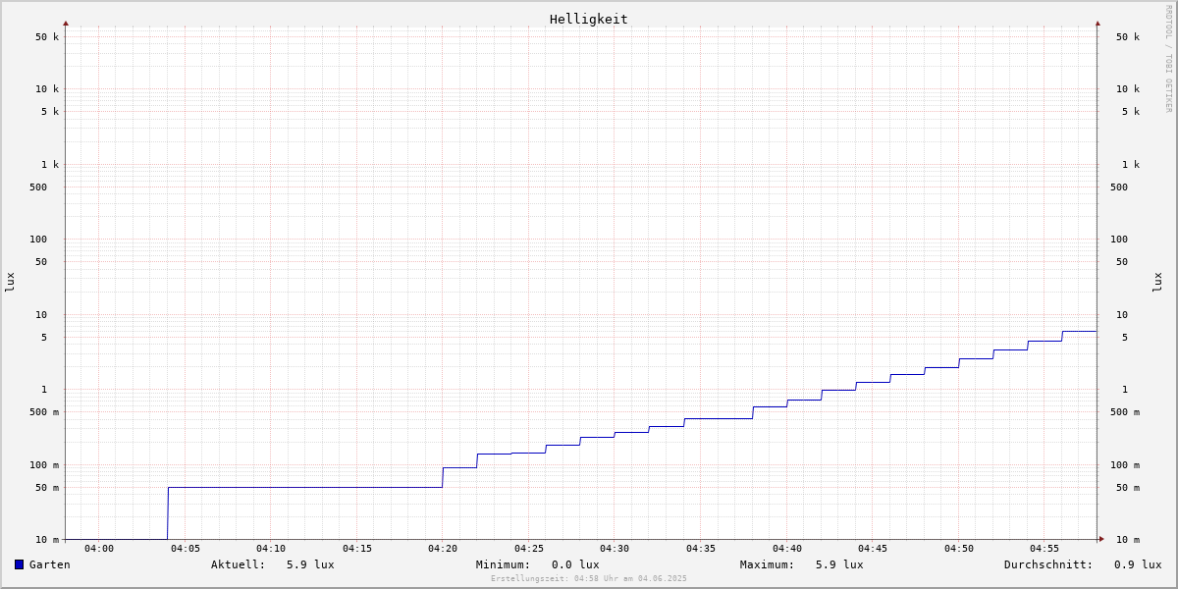Screen dimensions: 1178x589
Task: Click the 10 m label on left axis
Action: [x=47, y=540]
